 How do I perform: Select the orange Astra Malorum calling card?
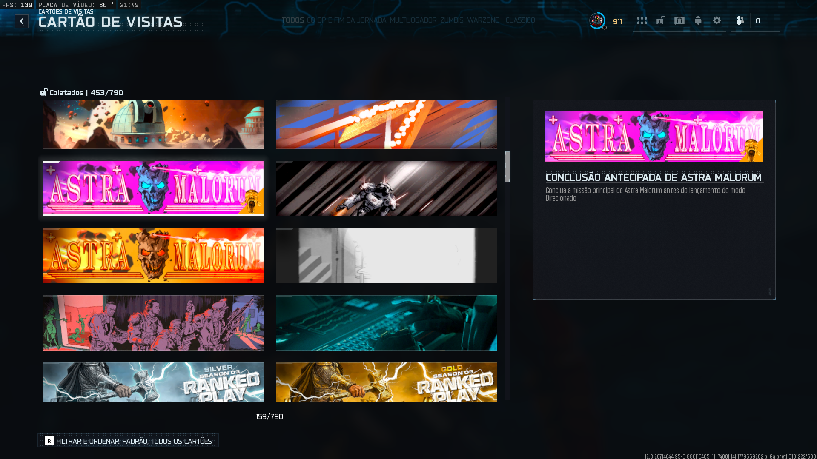click(153, 256)
